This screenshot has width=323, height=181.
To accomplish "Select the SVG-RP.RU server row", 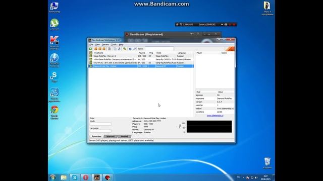I will tap(141, 62).
